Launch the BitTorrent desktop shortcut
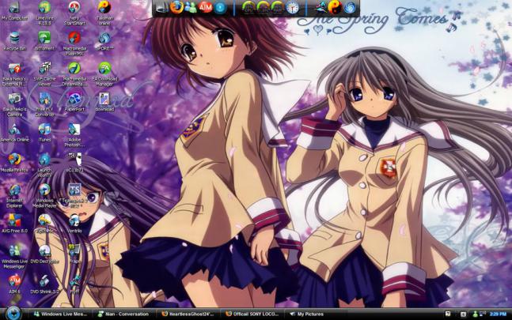This screenshot has width=512, height=320. [44, 41]
